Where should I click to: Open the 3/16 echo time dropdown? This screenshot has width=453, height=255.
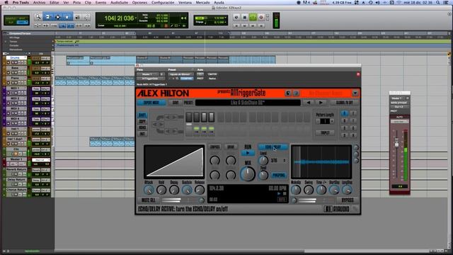click(x=278, y=161)
